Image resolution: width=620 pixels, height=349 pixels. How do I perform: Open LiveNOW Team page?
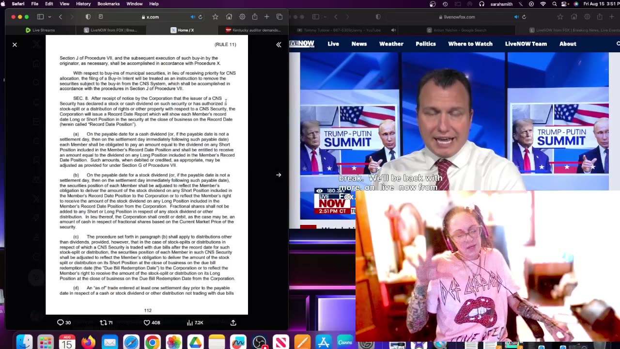pyautogui.click(x=526, y=44)
